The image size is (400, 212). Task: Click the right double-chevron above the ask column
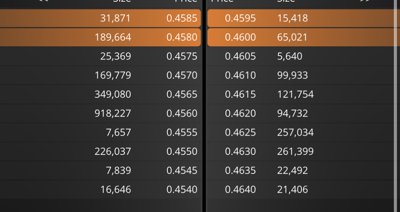[x=365, y=1]
